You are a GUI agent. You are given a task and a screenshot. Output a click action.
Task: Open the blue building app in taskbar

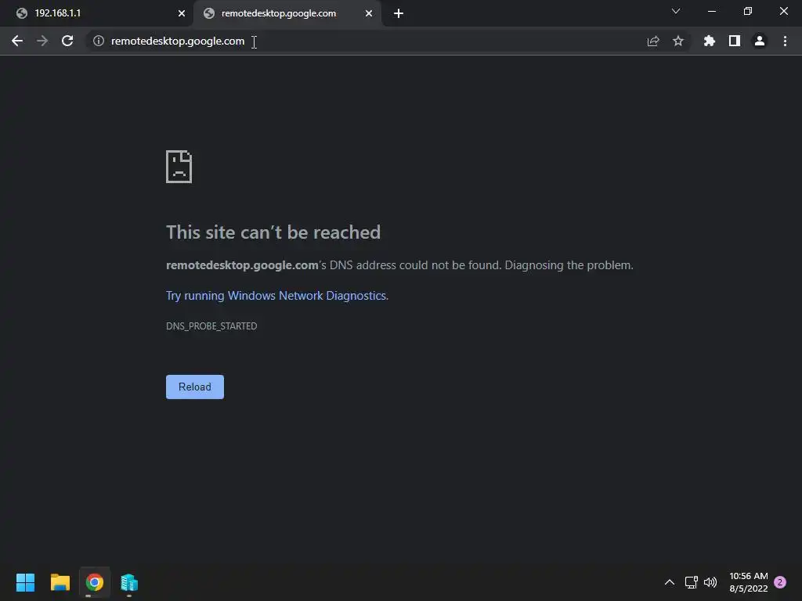tap(129, 582)
